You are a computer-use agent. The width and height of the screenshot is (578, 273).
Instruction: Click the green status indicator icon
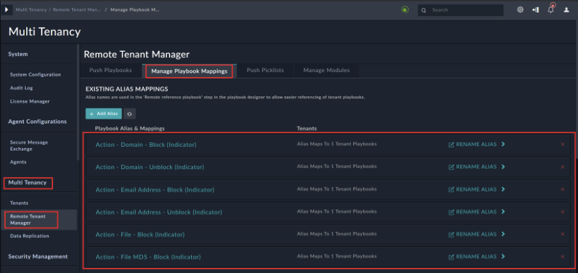point(405,10)
